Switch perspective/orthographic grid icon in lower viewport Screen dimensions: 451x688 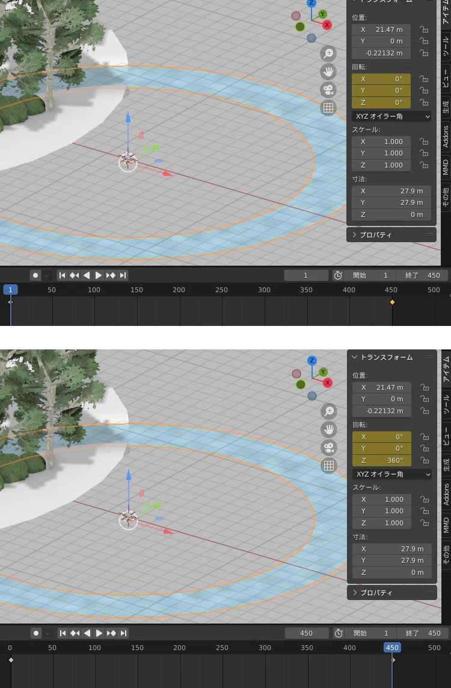[329, 465]
